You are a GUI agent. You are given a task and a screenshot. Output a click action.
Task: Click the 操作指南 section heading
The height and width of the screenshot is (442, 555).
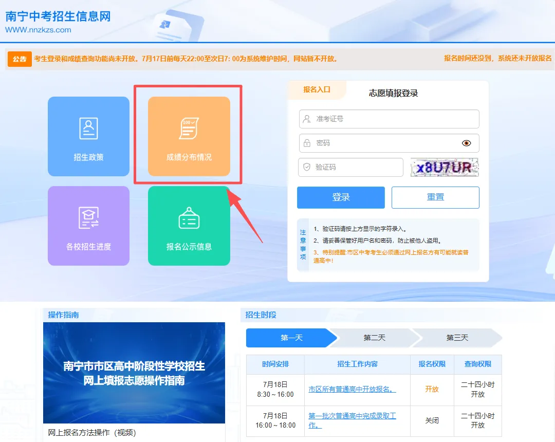[63, 315]
